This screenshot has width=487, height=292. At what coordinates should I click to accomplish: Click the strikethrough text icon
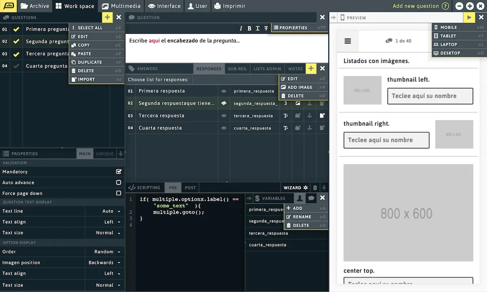point(266,28)
